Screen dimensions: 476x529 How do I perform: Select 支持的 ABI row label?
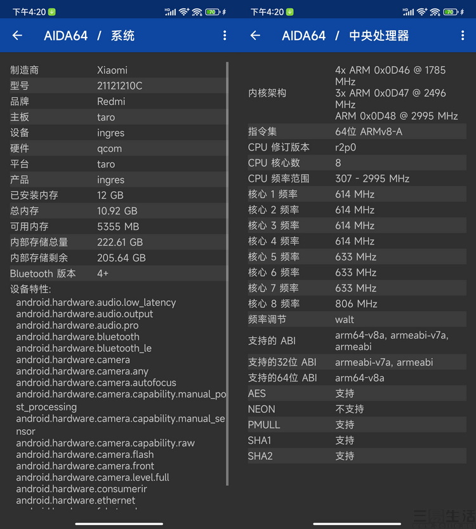(x=272, y=341)
